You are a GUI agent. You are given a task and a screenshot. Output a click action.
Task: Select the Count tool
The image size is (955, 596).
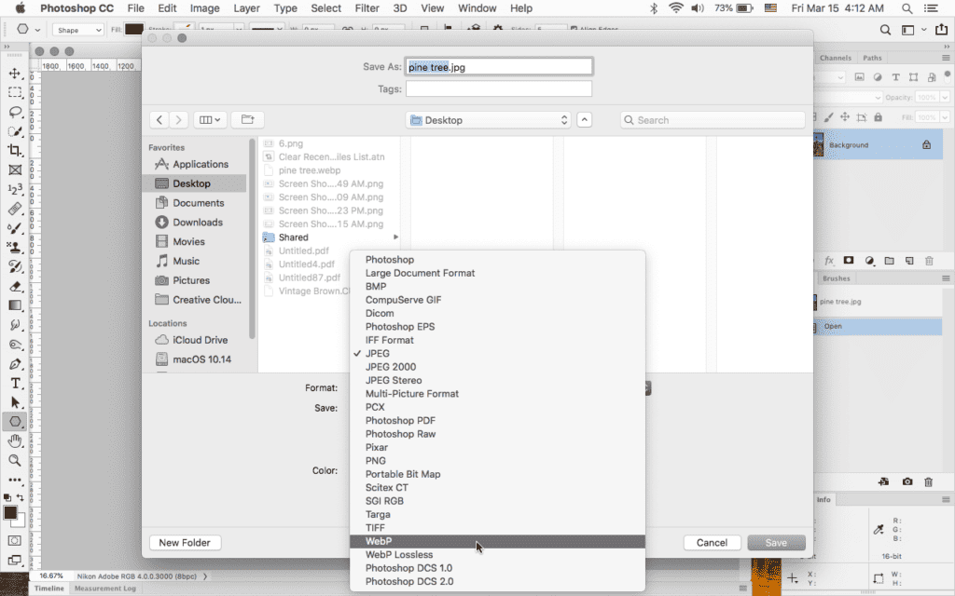point(15,189)
